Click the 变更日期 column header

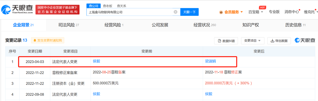(x=35, y=51)
